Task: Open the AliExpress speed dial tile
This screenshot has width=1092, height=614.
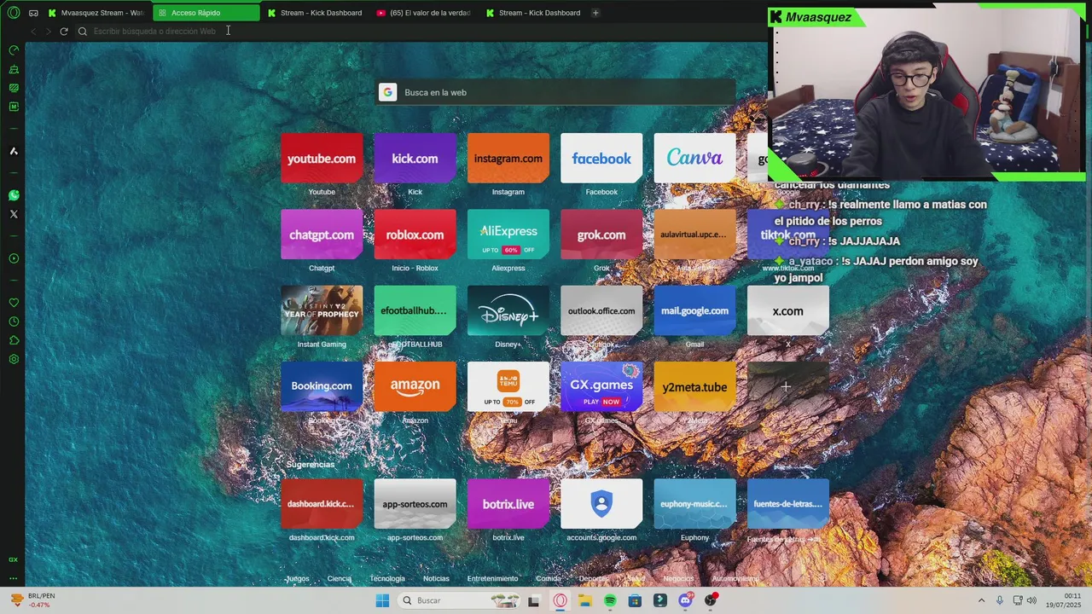Action: point(508,235)
